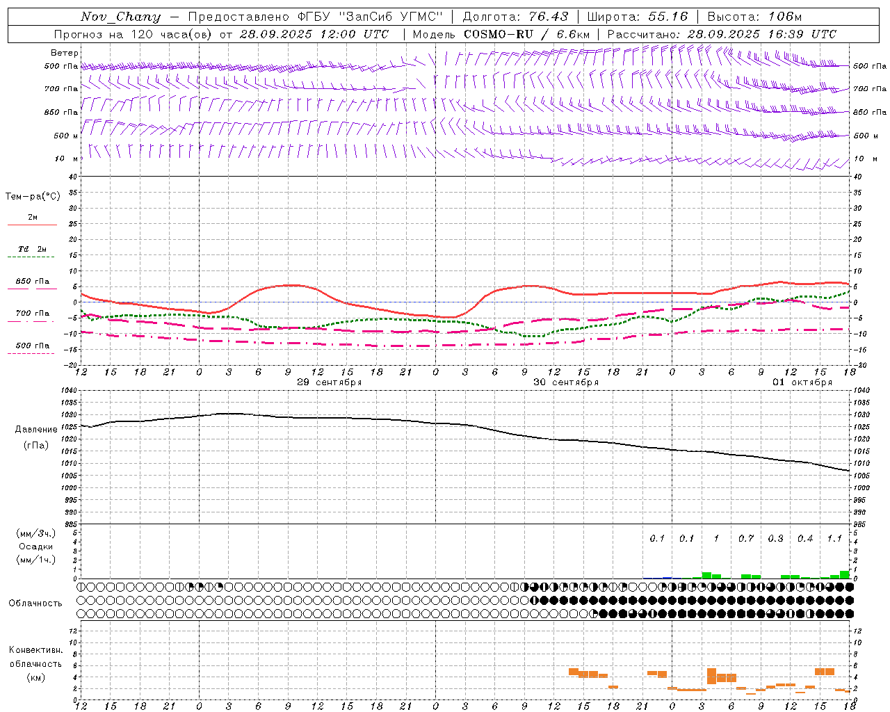Click the Конвективн. облачность label
Screen dimensions: 890x712
pyautogui.click(x=35, y=657)
